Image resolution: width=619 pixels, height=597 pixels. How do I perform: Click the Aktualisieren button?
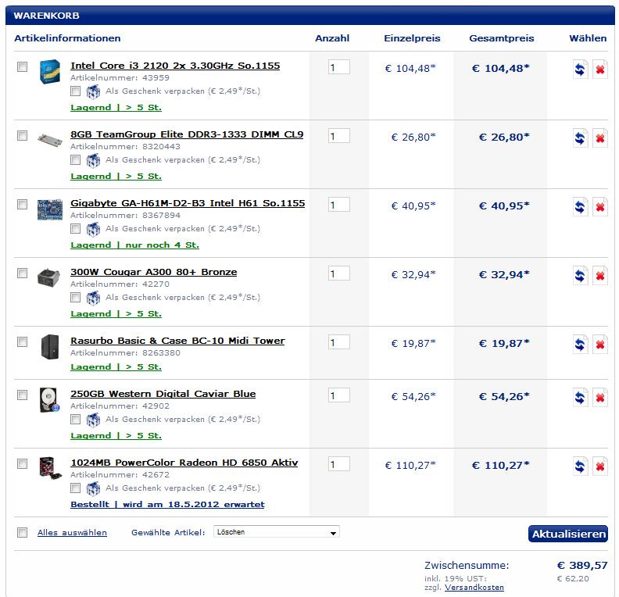(x=567, y=534)
